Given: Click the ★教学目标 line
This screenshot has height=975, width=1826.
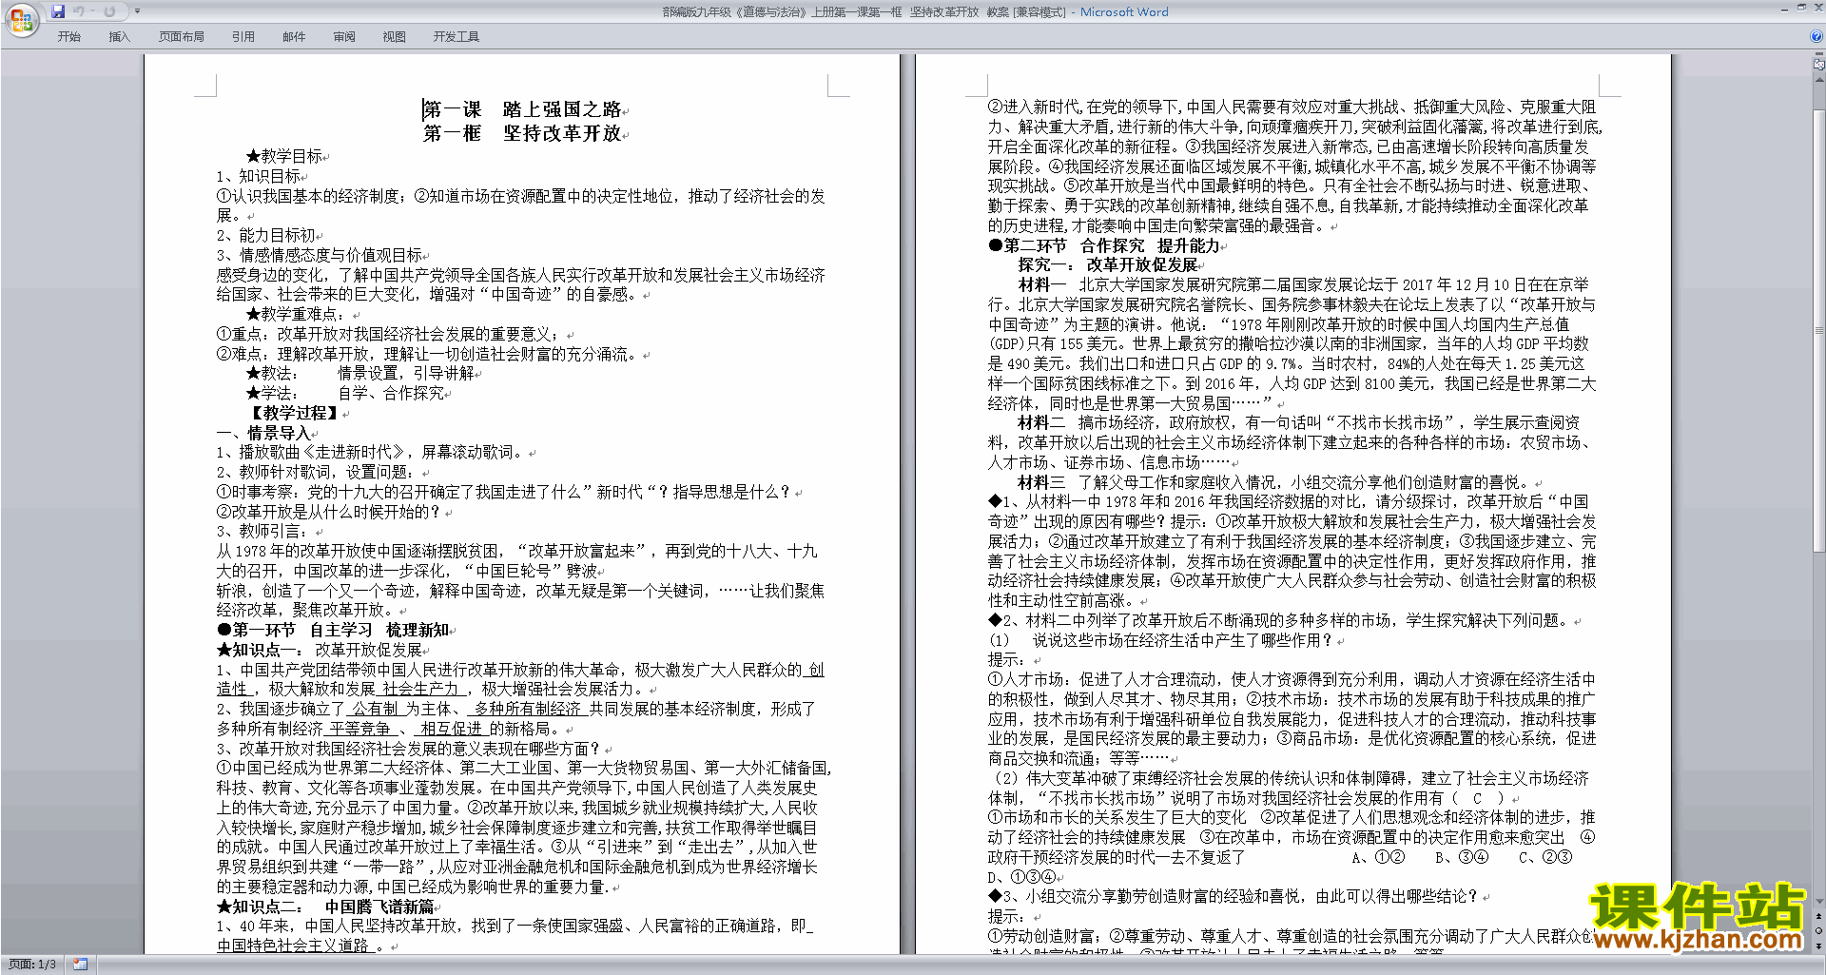Looking at the screenshot, I should pyautogui.click(x=284, y=156).
